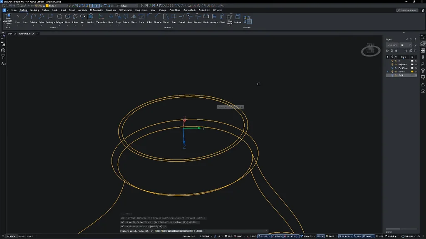Click the LookFrom view navigation widget
The width and height of the screenshot is (426, 239).
[371, 50]
